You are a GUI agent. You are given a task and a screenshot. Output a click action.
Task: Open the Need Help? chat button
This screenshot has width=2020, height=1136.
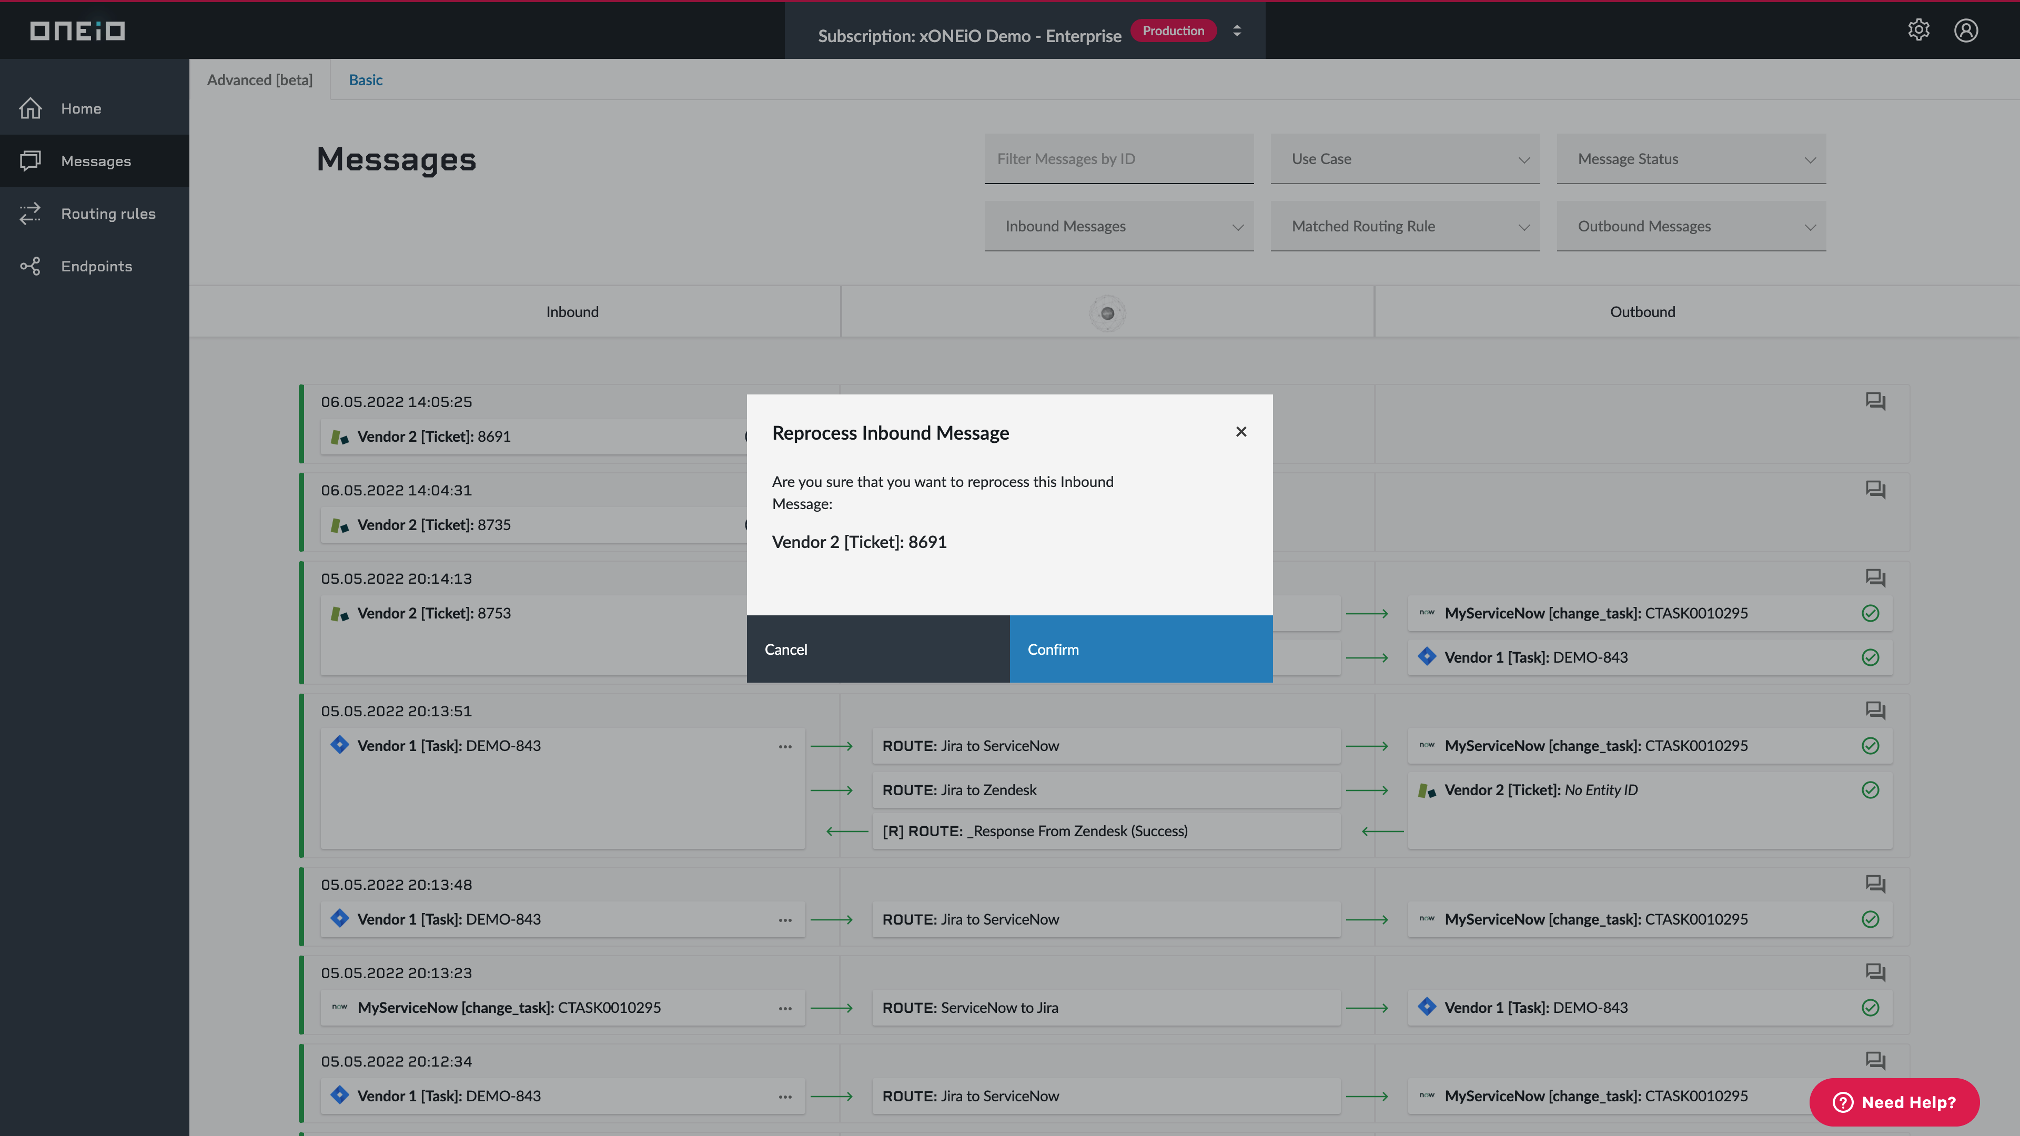(1894, 1101)
